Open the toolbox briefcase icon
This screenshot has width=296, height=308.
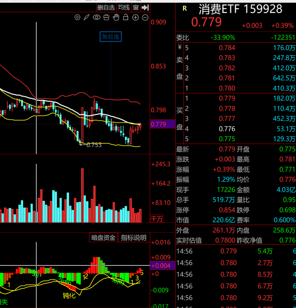(x=106, y=17)
